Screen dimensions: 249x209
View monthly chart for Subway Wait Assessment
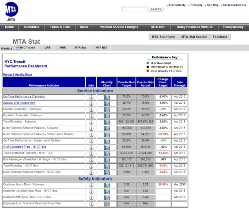(107, 103)
